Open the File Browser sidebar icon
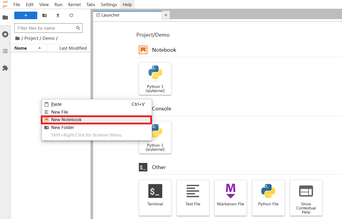This screenshot has height=219, width=342. click(5, 17)
